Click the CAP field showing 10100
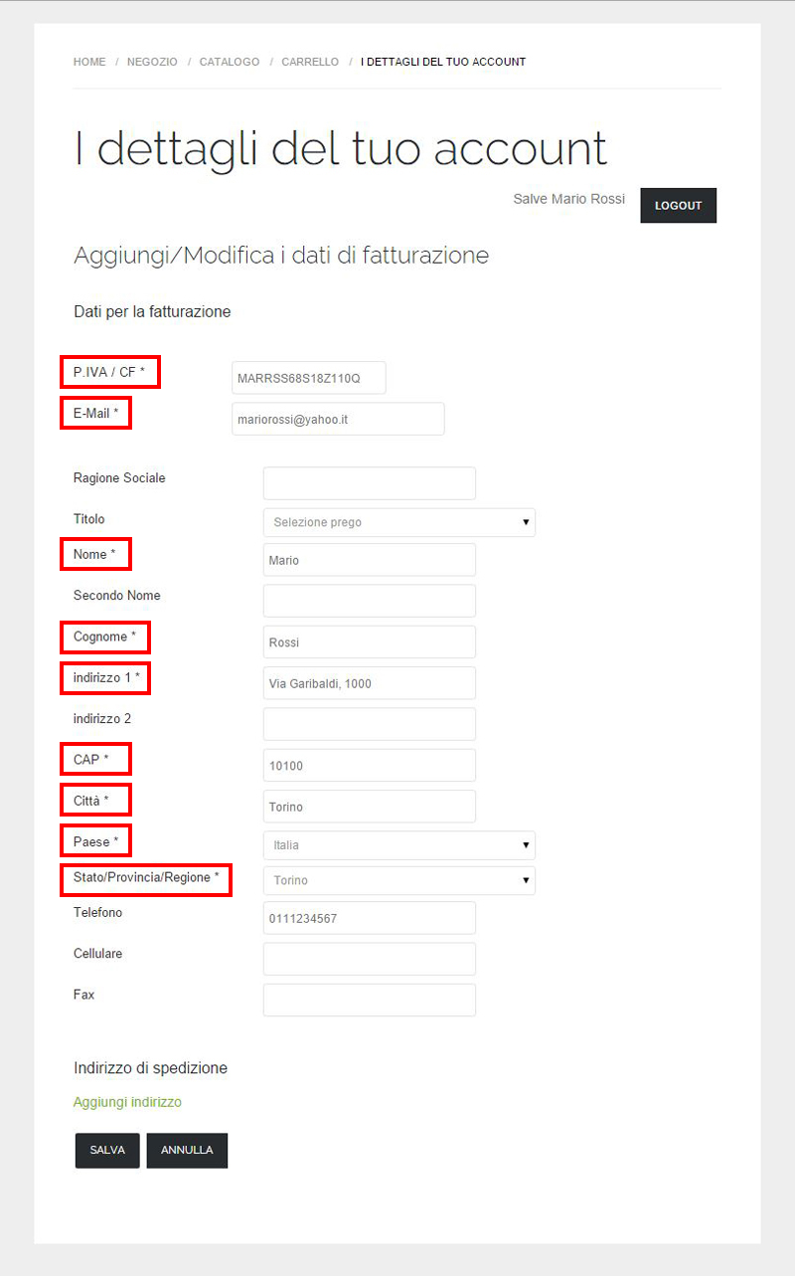 point(370,765)
